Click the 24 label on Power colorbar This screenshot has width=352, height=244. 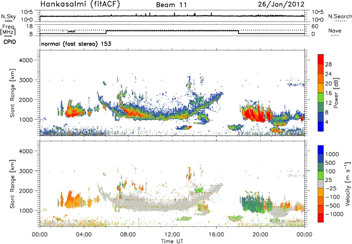pos(328,74)
